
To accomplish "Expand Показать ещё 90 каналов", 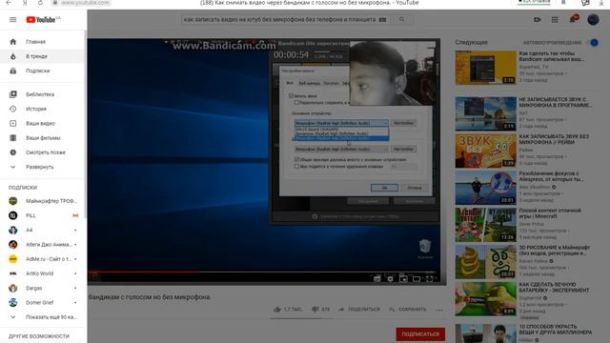I will click(x=42, y=317).
